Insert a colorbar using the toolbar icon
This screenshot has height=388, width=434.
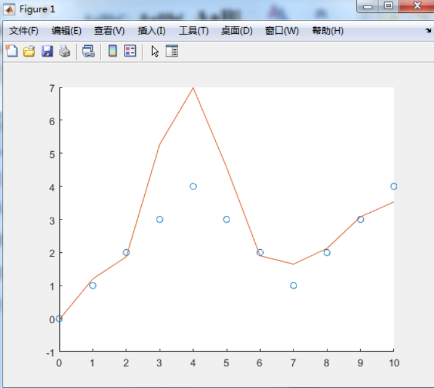click(113, 51)
